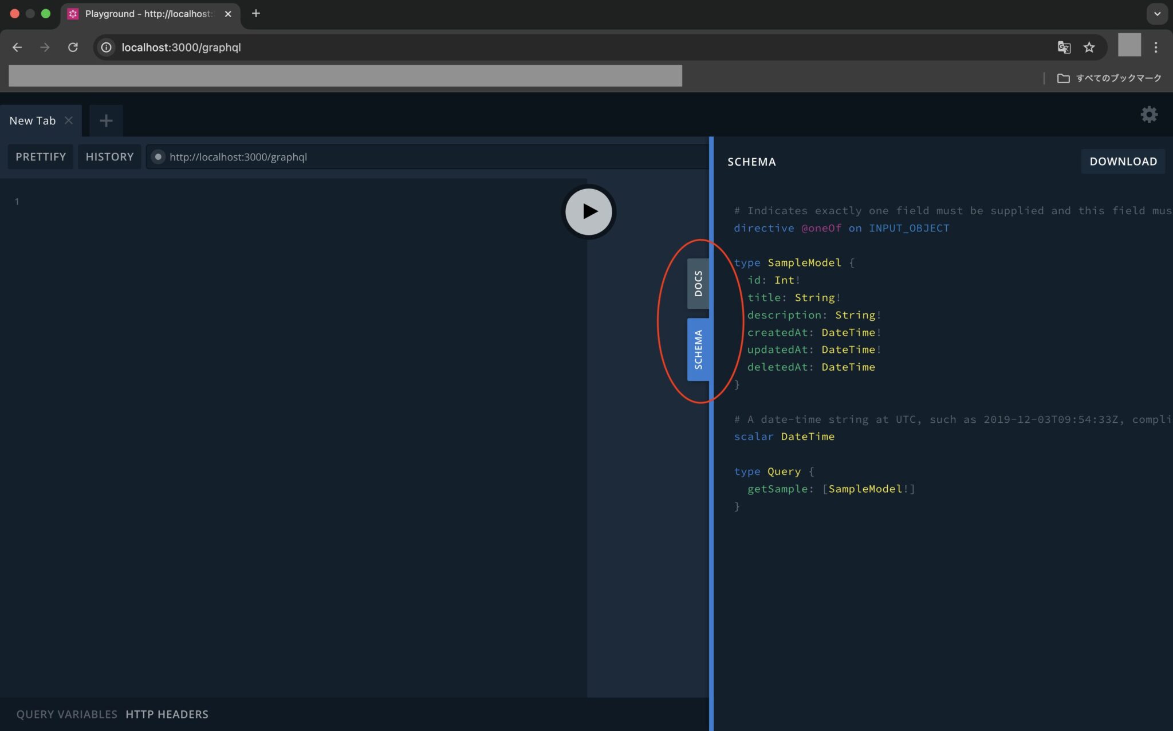Download the GraphQL schema
Viewport: 1173px width, 731px height.
tap(1121, 161)
